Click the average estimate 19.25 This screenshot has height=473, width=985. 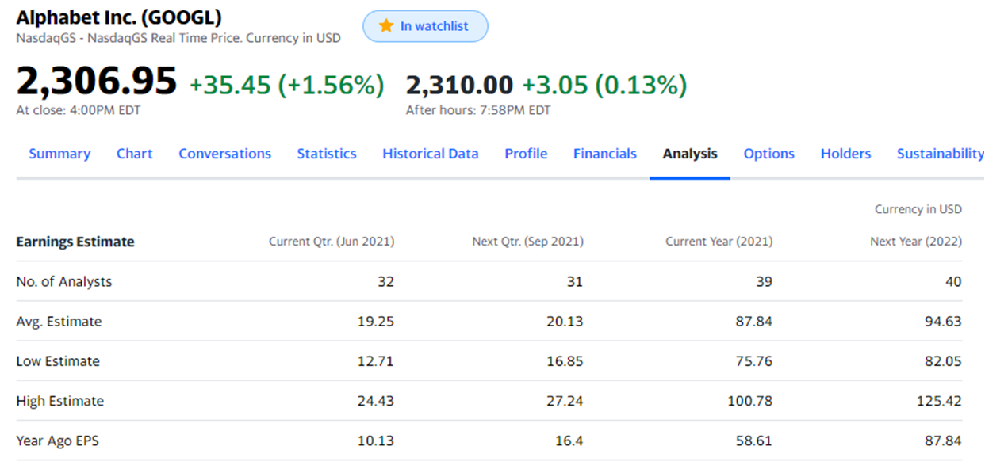(376, 321)
